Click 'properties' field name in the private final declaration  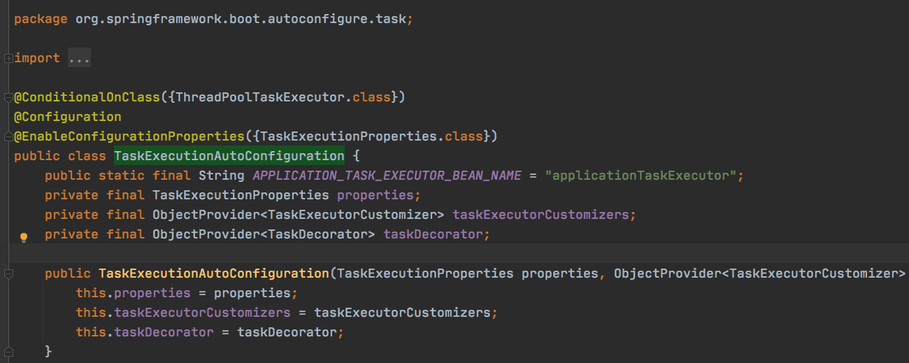pos(375,195)
